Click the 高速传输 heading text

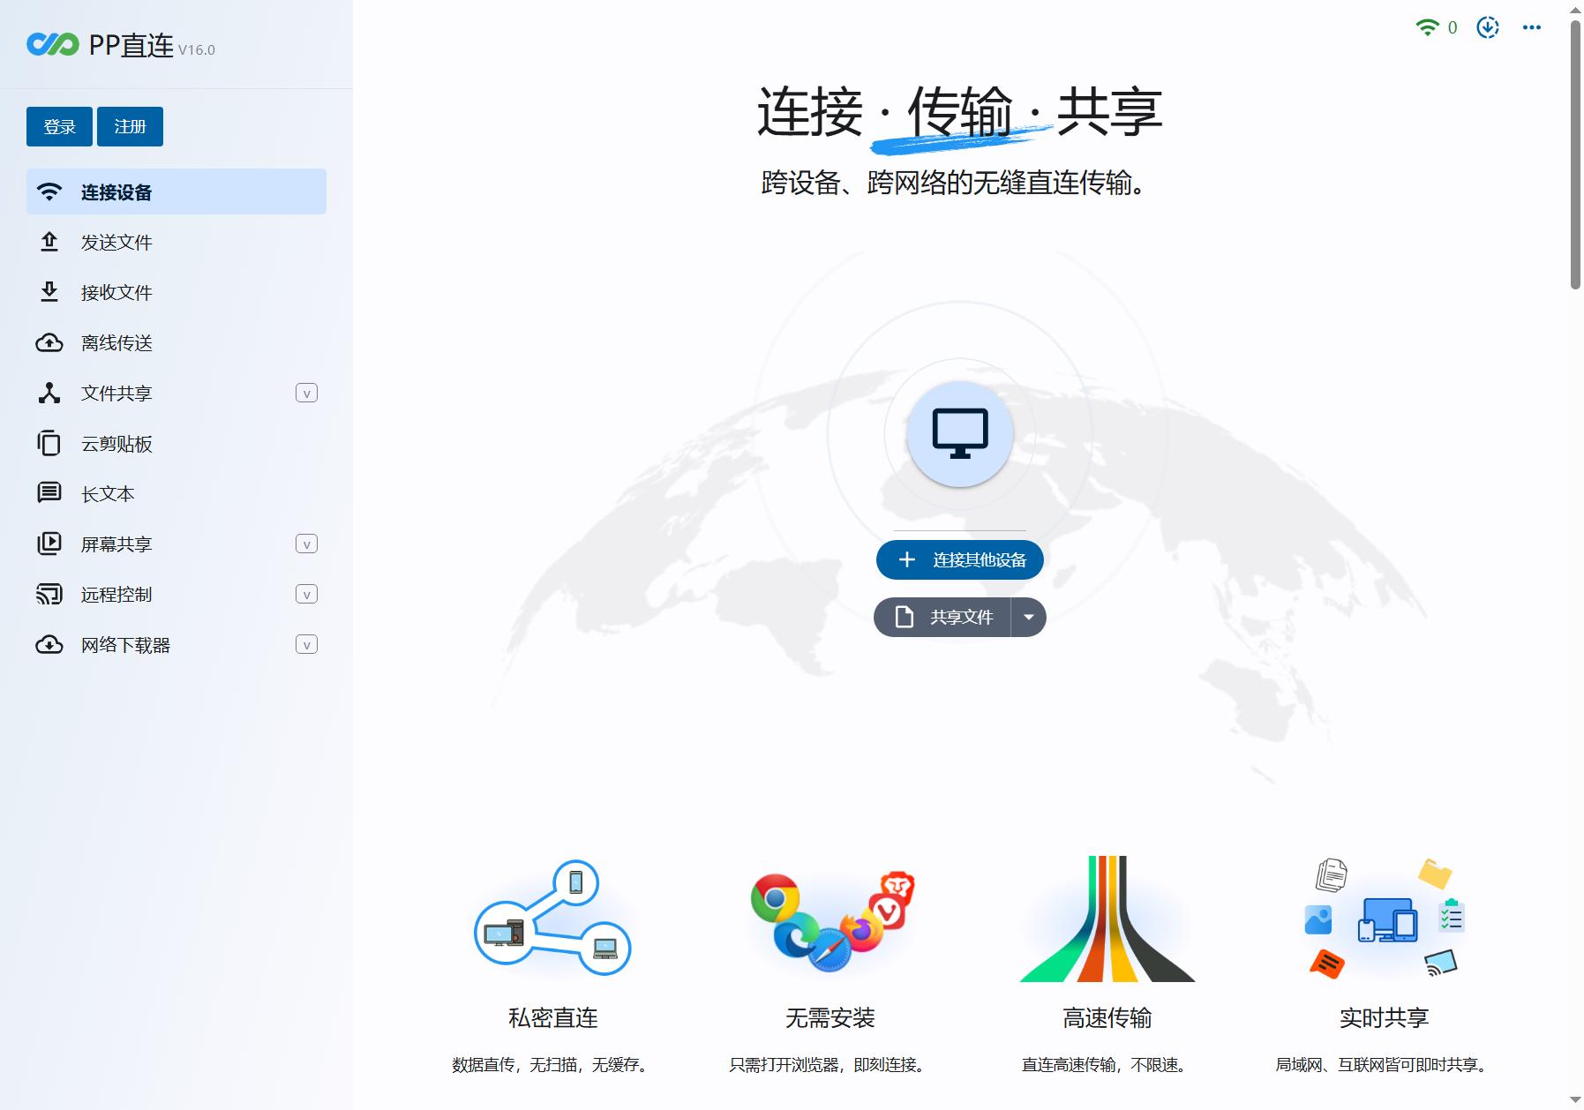point(1107,1017)
